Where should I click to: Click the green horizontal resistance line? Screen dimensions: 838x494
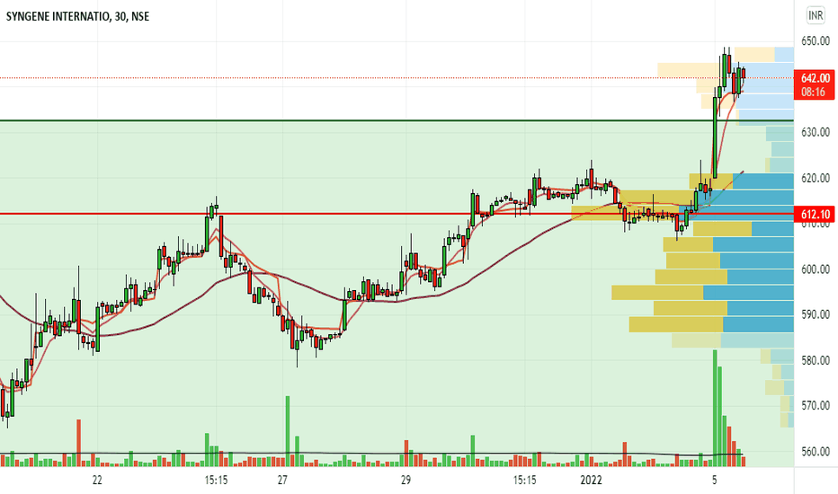coord(397,120)
